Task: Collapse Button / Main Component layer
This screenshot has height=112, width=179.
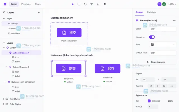Action: [4, 82]
